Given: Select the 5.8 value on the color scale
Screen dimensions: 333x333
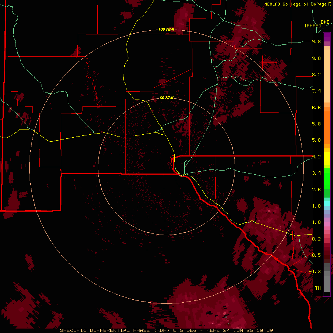Looking at the screenshot, I should click(x=316, y=124).
